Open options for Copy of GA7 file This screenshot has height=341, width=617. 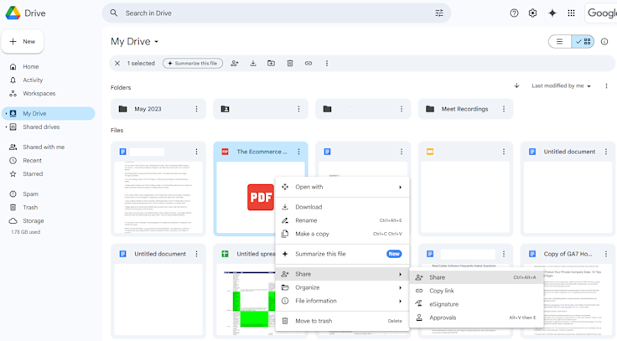pos(606,254)
